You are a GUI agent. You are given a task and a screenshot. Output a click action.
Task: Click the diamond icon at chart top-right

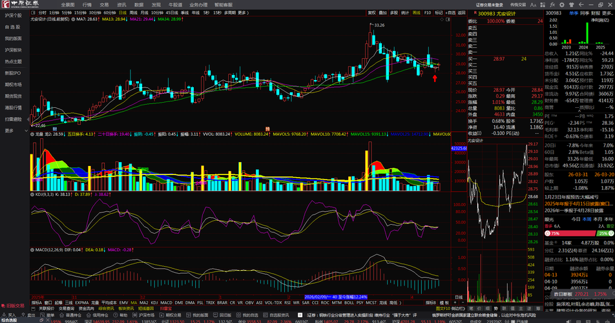tap(442, 19)
